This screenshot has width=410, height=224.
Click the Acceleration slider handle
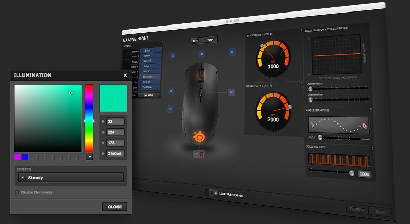pos(310,89)
